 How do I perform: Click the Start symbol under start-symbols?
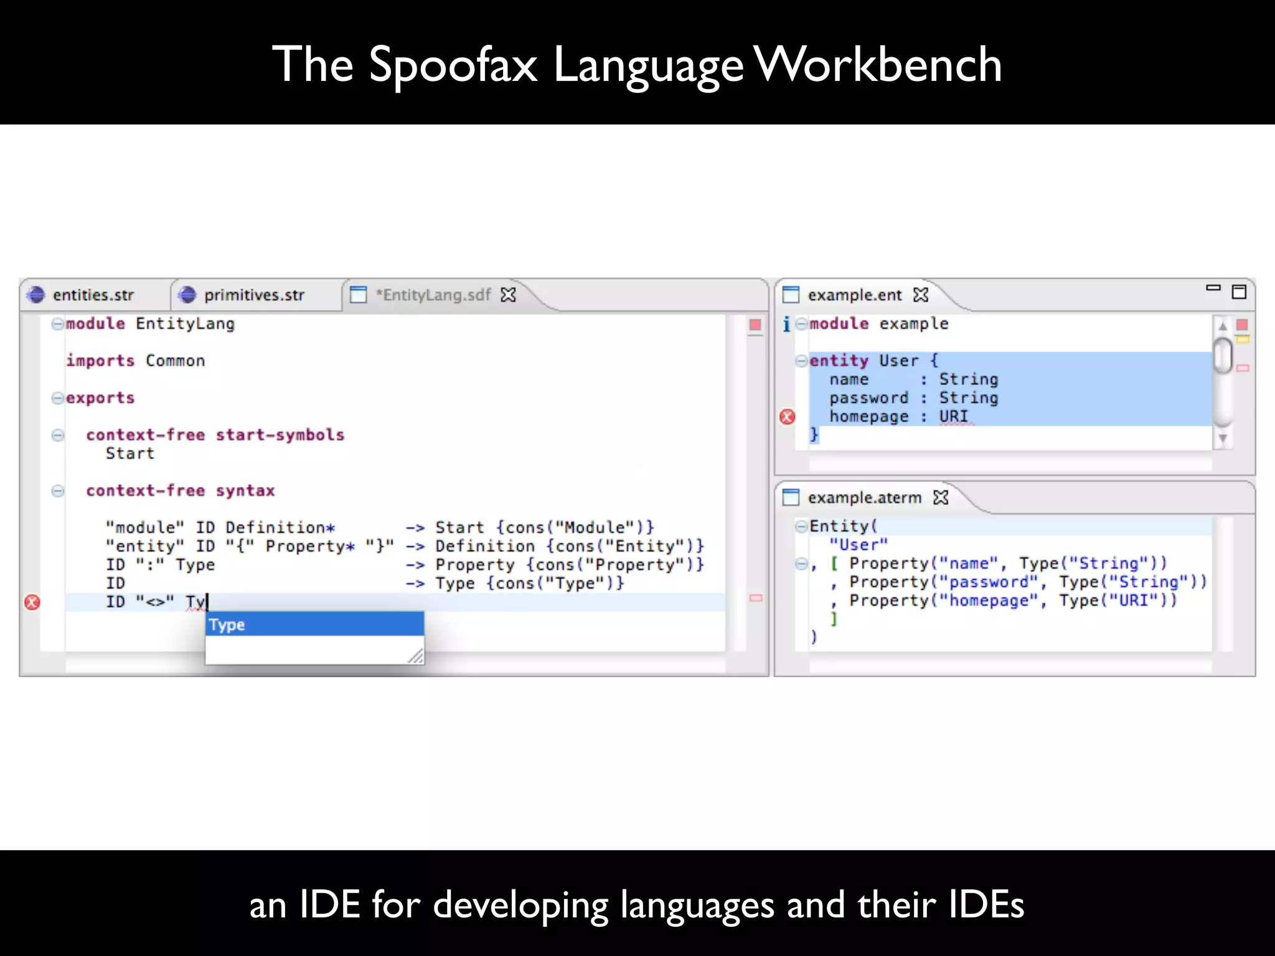point(129,454)
